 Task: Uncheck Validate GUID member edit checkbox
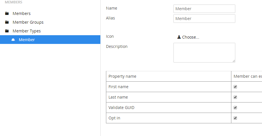click(x=235, y=108)
